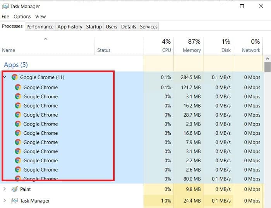The image size is (271, 208).
Task: Click the Task Manager process row icon
Action: (x=15, y=201)
